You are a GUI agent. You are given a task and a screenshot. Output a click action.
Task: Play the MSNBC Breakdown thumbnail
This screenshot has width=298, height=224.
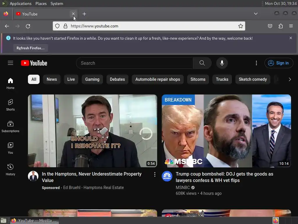[x=226, y=131]
